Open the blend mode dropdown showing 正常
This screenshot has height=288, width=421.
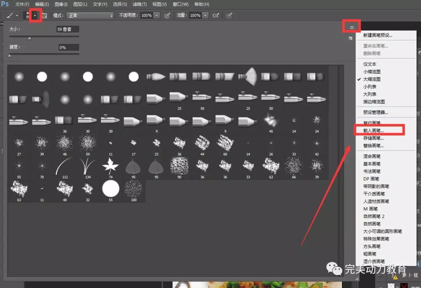click(x=90, y=16)
